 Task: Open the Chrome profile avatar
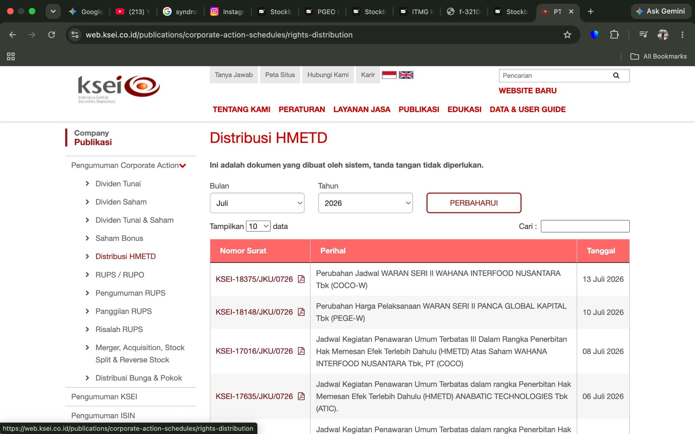point(663,35)
